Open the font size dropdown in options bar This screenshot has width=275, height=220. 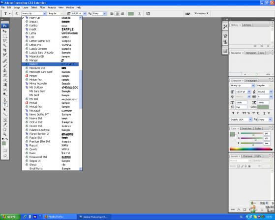tap(85, 13)
